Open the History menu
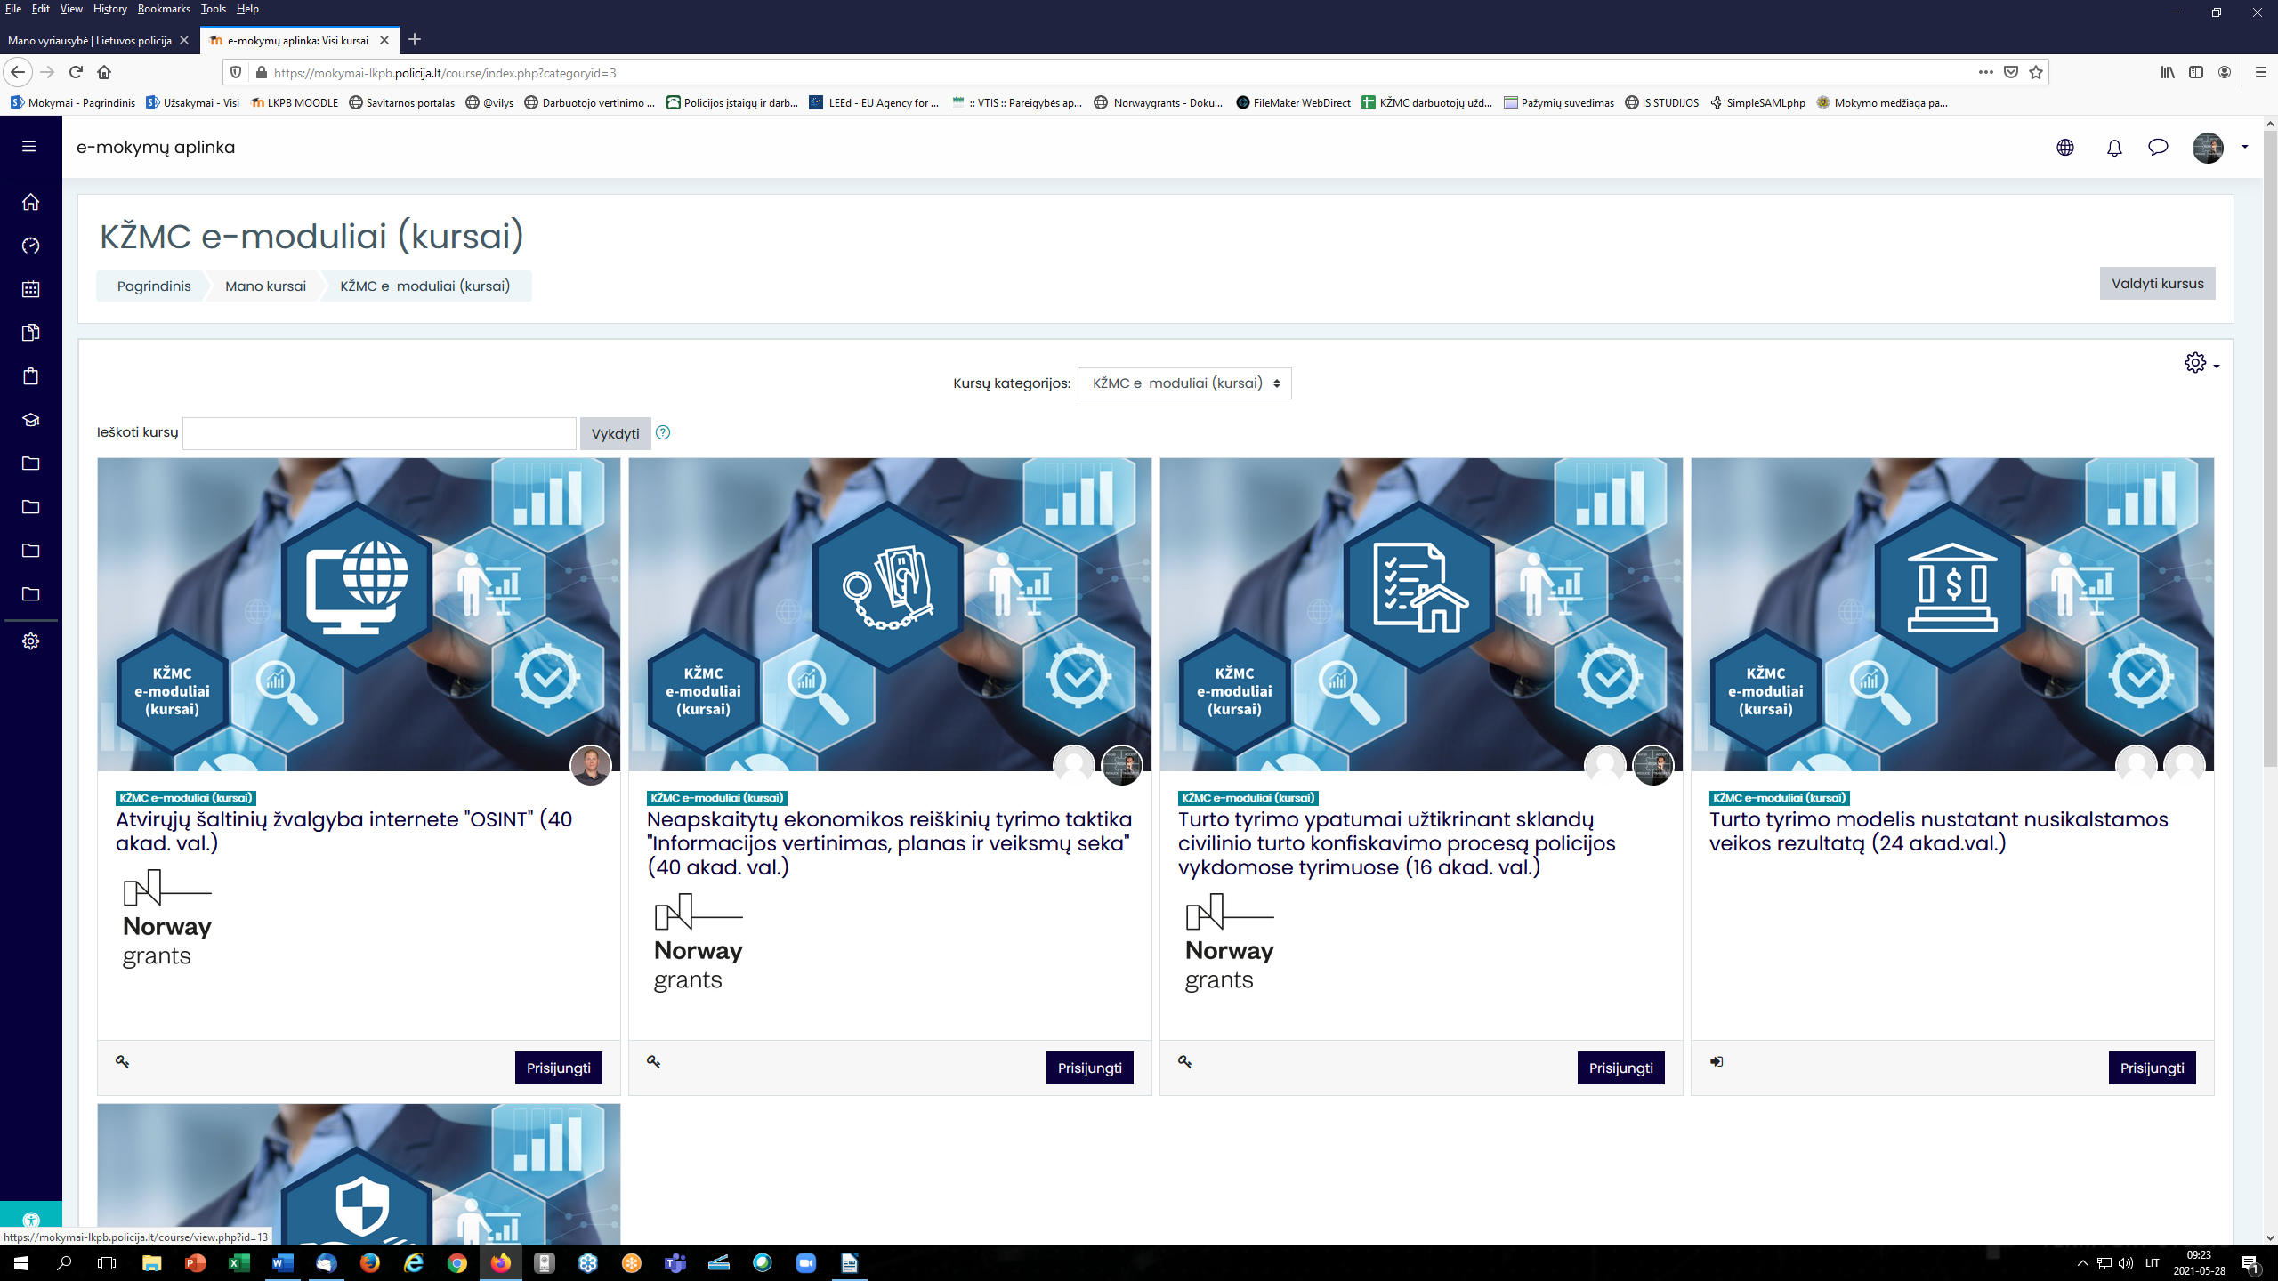The height and width of the screenshot is (1281, 2278). 109,9
